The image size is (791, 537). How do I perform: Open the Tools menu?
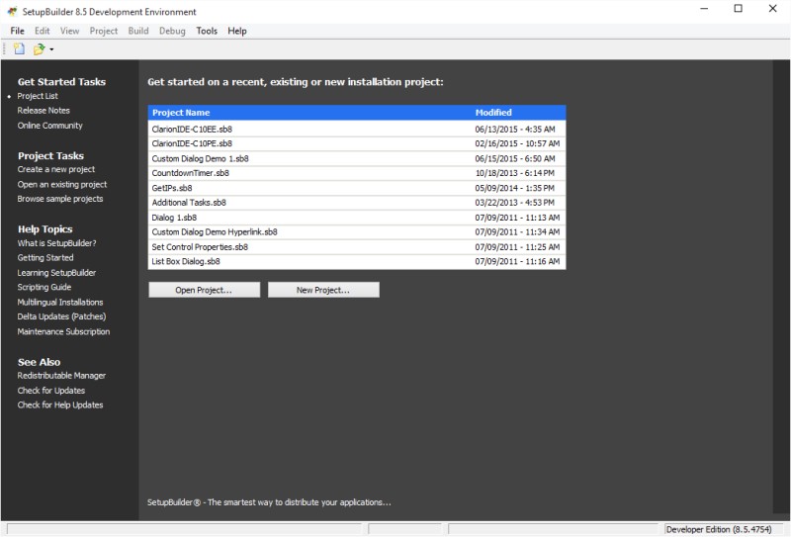point(207,31)
